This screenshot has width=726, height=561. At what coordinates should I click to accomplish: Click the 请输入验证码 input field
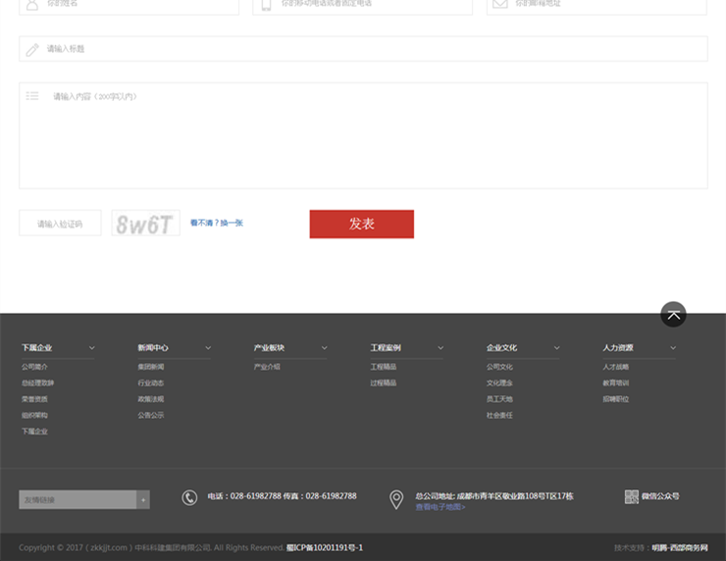point(60,224)
